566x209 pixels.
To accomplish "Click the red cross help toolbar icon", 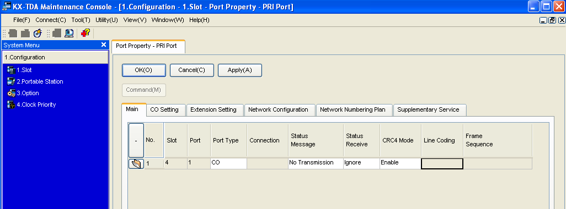I will 85,34.
